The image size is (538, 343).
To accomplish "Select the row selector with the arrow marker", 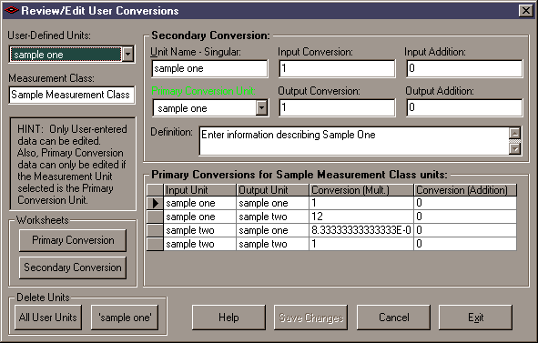I will (x=155, y=203).
